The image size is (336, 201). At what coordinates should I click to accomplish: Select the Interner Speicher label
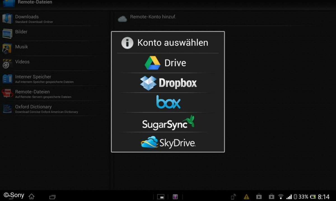pos(33,77)
